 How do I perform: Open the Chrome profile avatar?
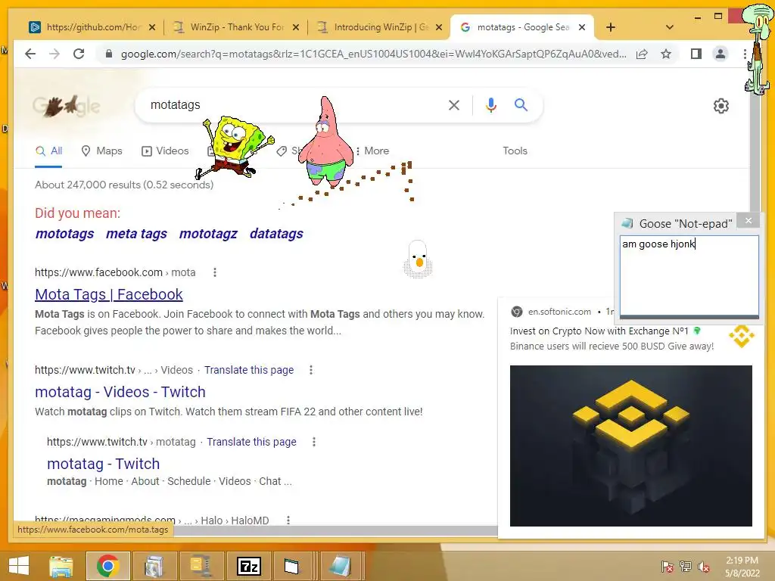coord(721,54)
